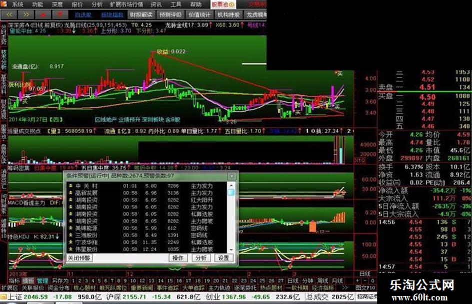Switch to the 周线 period tab
Screen dimensions: 472x304
click(322, 281)
